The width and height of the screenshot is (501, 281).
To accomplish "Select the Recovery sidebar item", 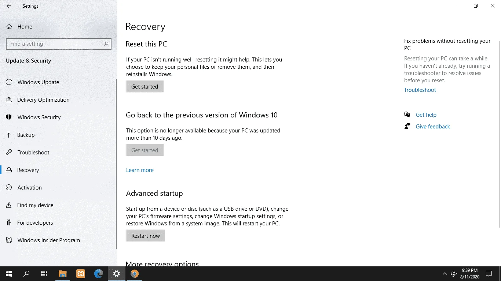I will [58, 170].
